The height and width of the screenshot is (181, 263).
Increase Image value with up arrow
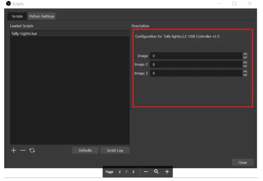click(x=245, y=54)
